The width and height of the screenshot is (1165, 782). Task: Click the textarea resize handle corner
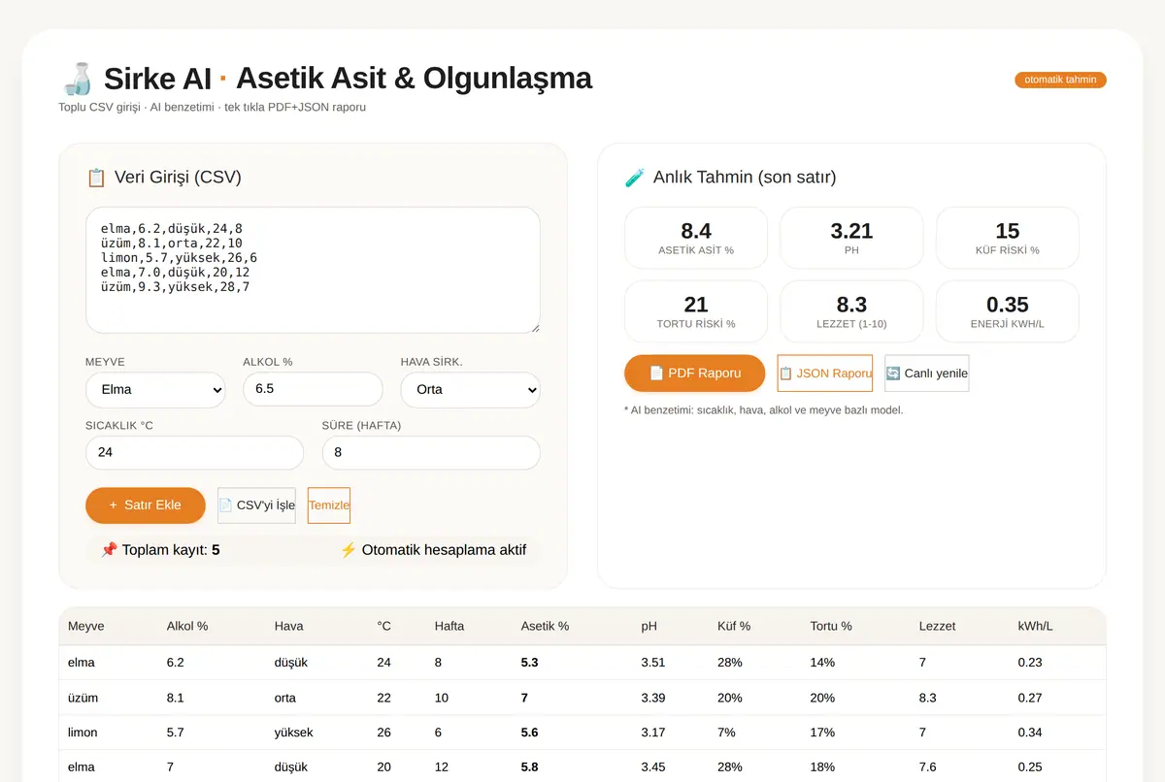tap(533, 327)
